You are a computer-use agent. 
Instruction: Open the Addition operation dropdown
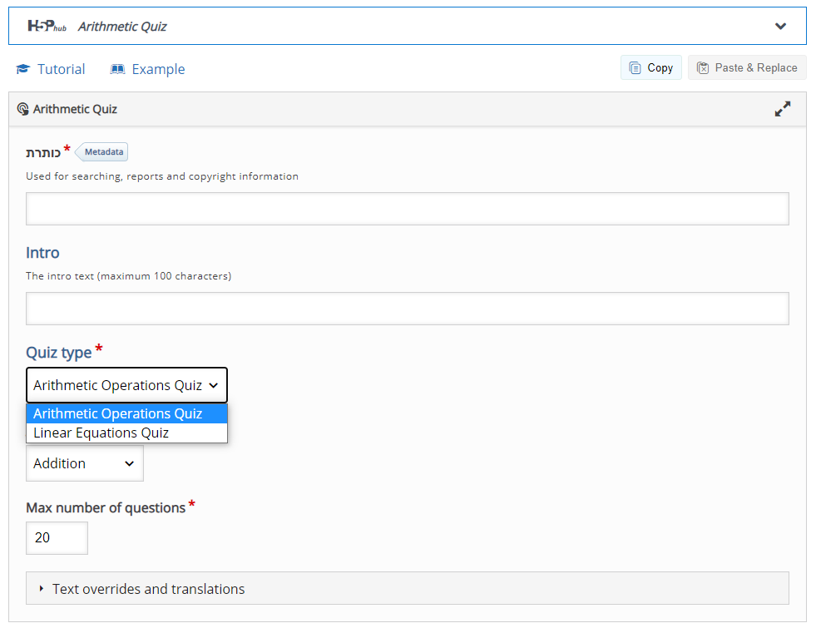[x=84, y=463]
